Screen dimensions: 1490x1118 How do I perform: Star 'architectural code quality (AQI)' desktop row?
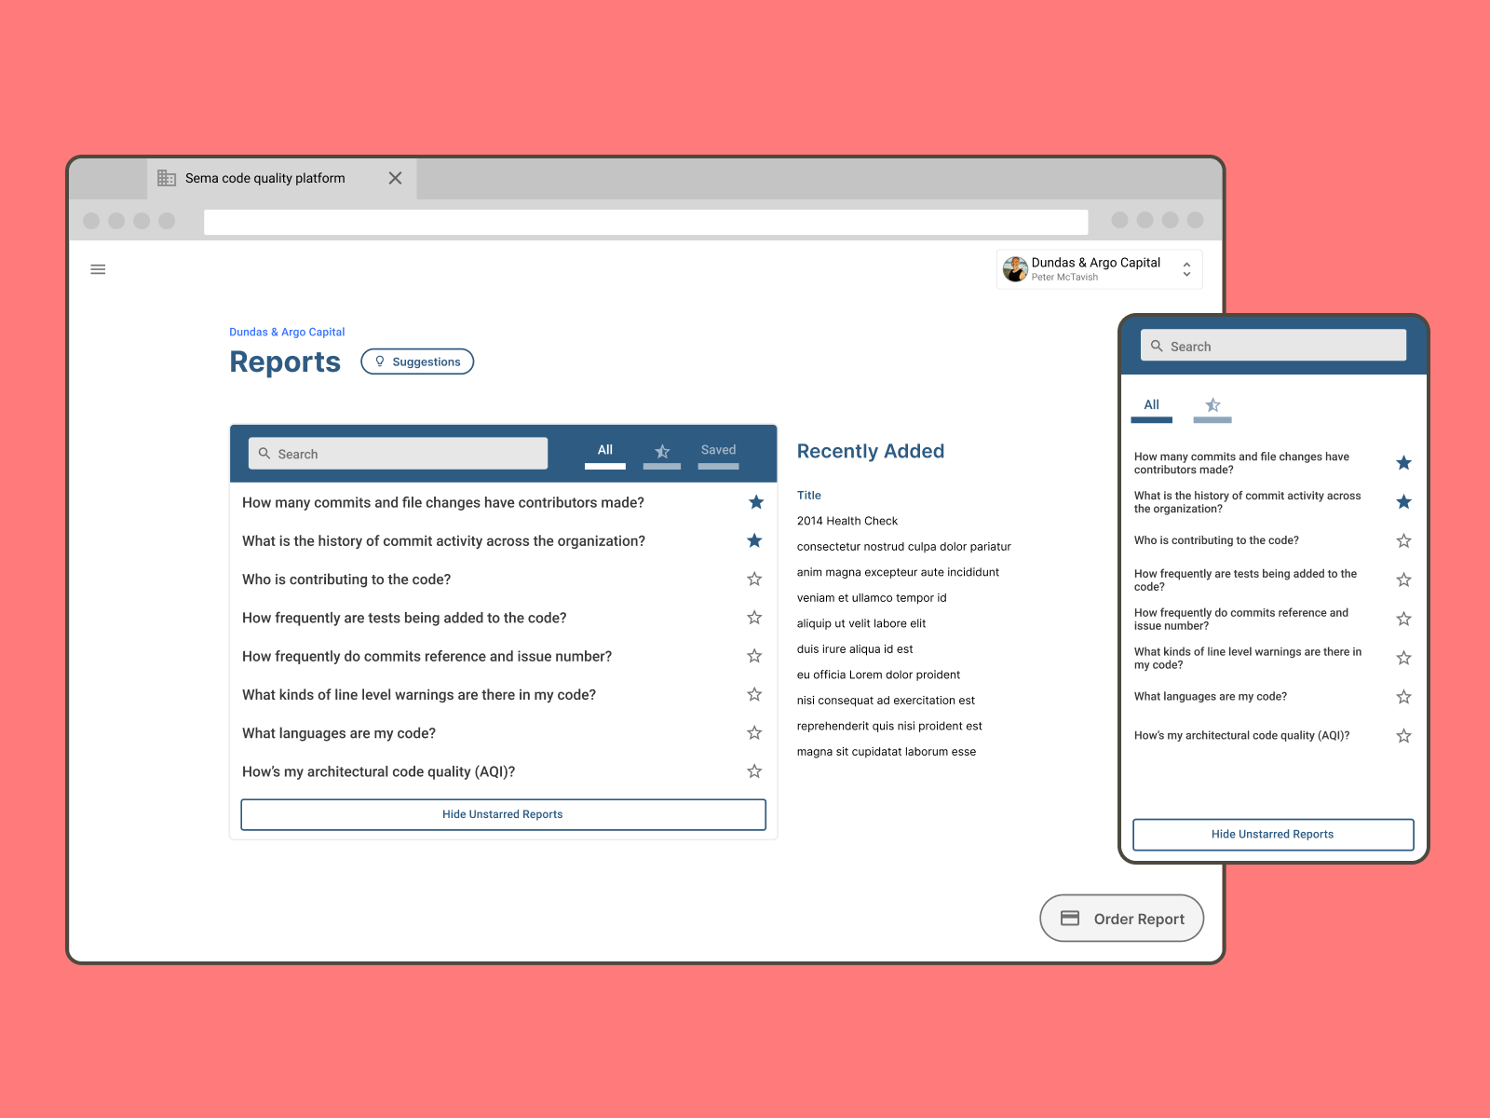[754, 771]
